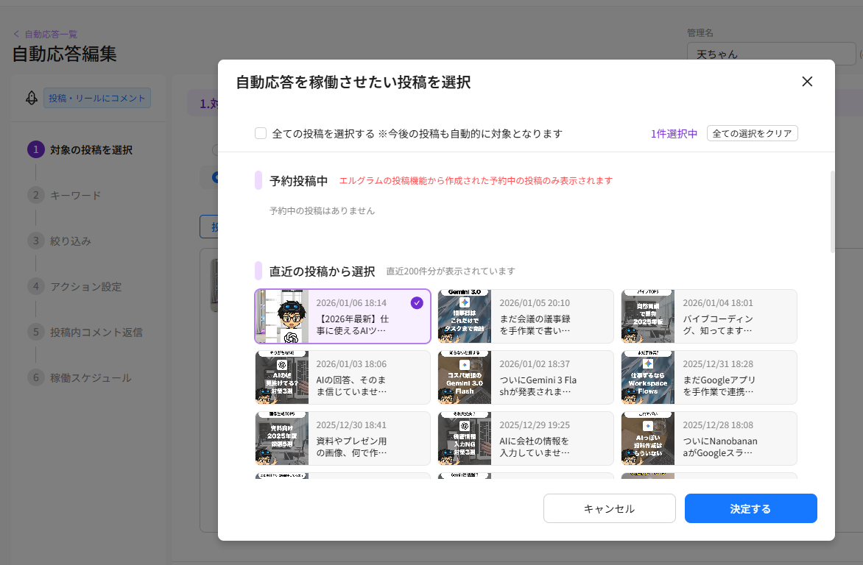Click the dialog's vertical scrollbar
Viewport: 863px width, 565px height.
832,212
